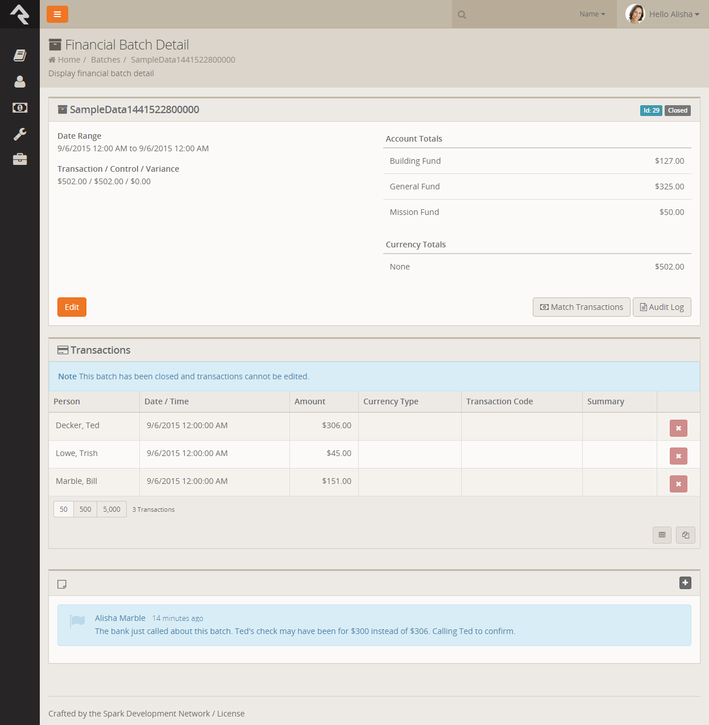Open the Decker, Ted transaction row

(374, 426)
